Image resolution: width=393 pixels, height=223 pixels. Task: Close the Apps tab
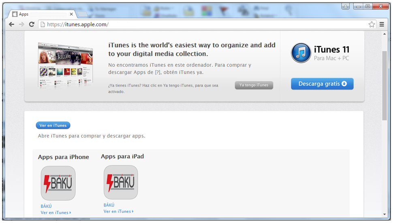(x=71, y=14)
